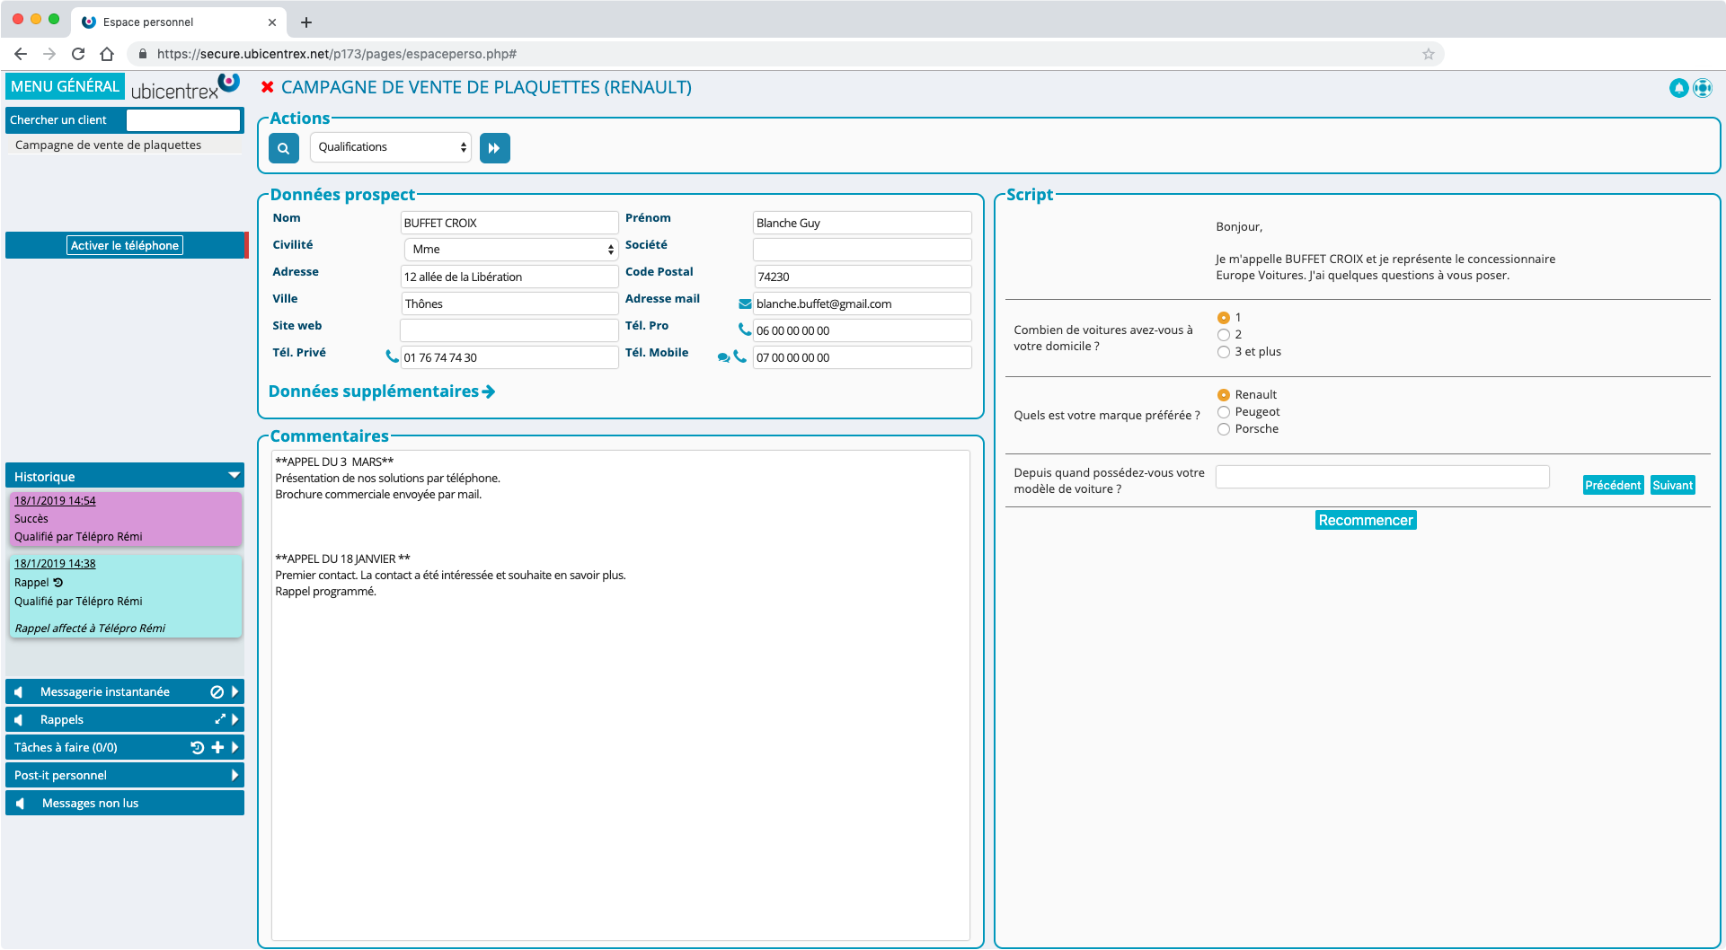
Task: Click the Rappel recall icon in the history entry
Action: (58, 583)
